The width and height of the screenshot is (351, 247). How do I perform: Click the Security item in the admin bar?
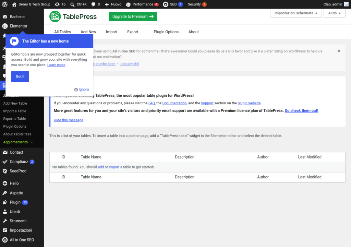coord(197,4)
